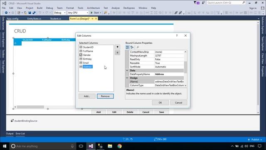Save the current file with the disk icon
This screenshot has height=150, width=266.
[x=30, y=13]
